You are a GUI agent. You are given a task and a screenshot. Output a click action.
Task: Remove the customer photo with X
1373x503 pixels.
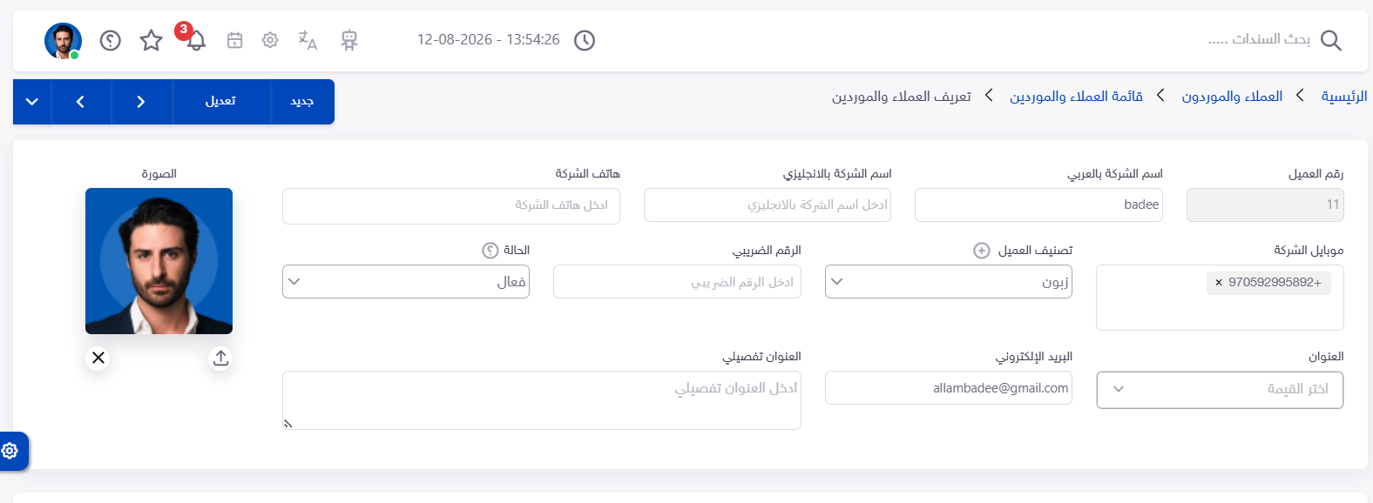(98, 358)
